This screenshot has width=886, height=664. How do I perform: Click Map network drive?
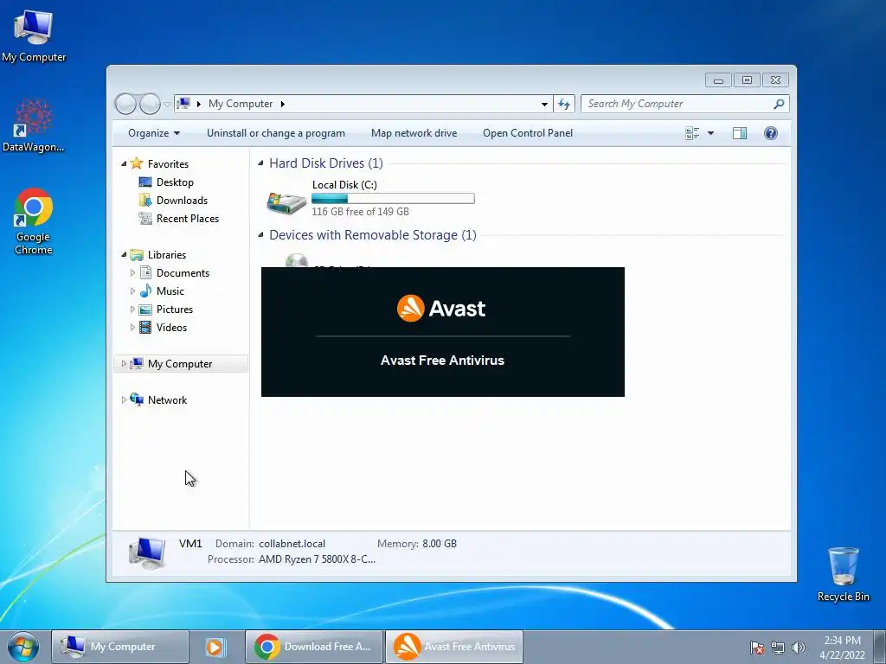coord(414,133)
